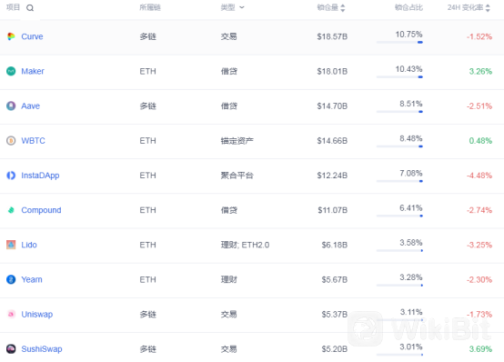
Task: Click the WBTC coin logo icon
Action: click(11, 140)
